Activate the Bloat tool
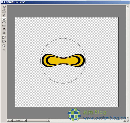The width and height of the screenshot is (130, 123). 4,22
